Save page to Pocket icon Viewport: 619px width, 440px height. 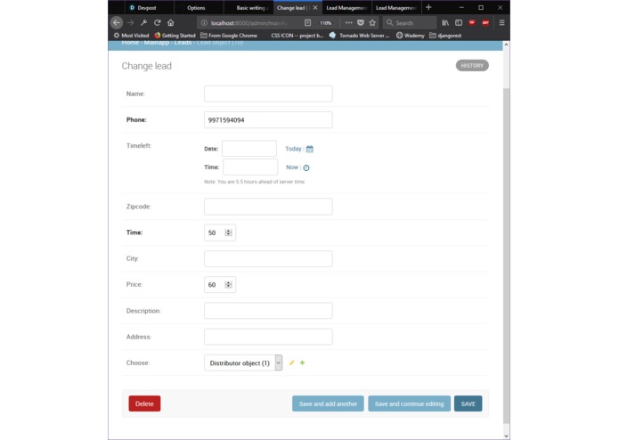click(x=361, y=23)
